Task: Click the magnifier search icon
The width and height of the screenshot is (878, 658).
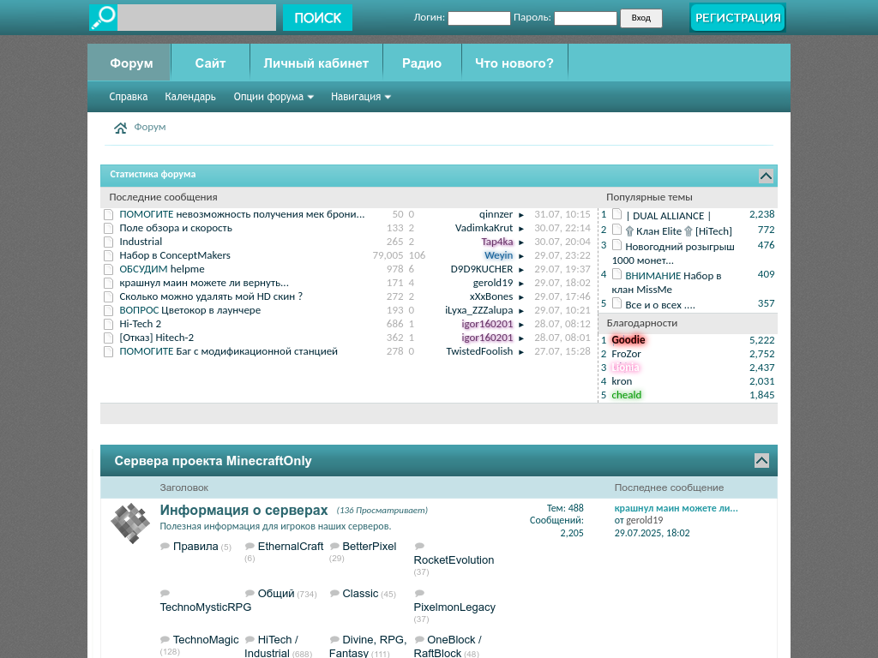Action: click(103, 17)
